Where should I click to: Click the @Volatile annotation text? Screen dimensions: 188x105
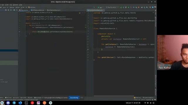coord(106,36)
